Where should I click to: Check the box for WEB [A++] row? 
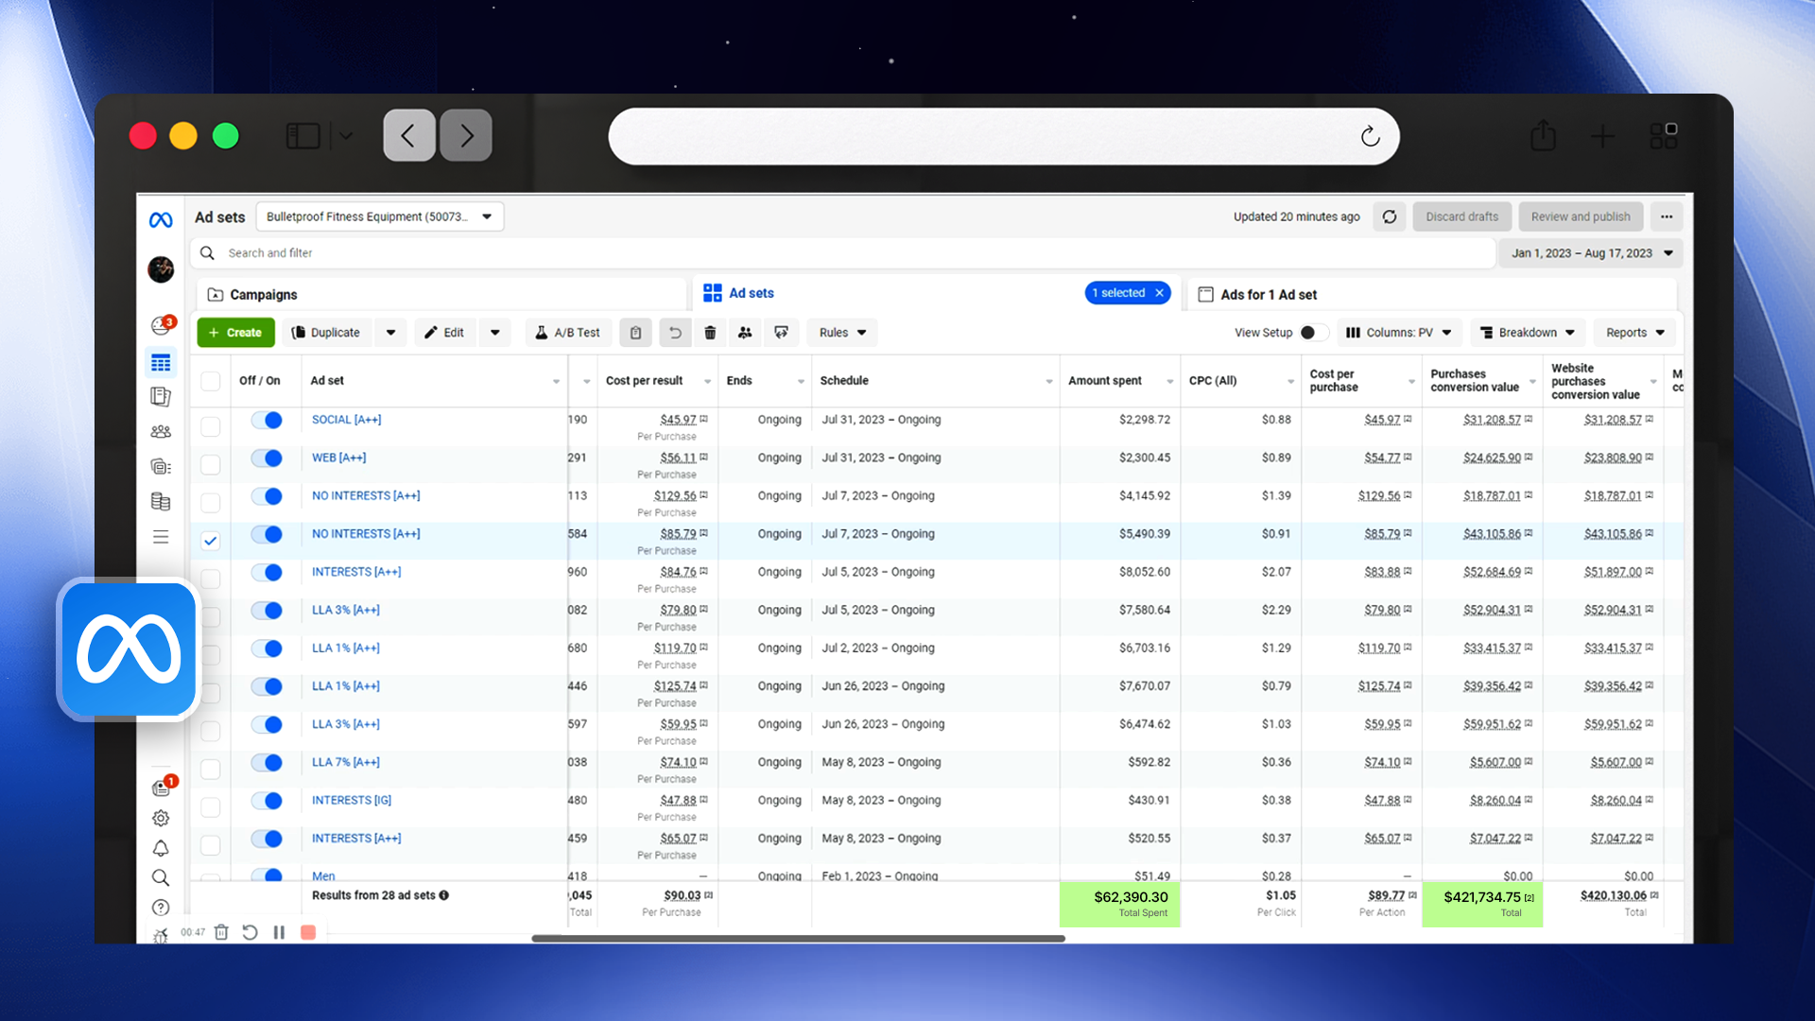[210, 464]
